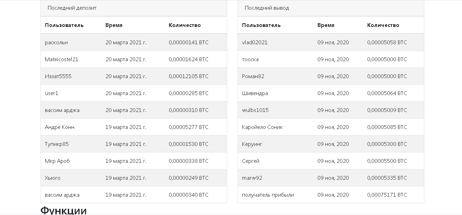This screenshot has height=215, width=462.
Task: Click withdrawal amount 0,00075171 BTC
Action: [x=387, y=195]
